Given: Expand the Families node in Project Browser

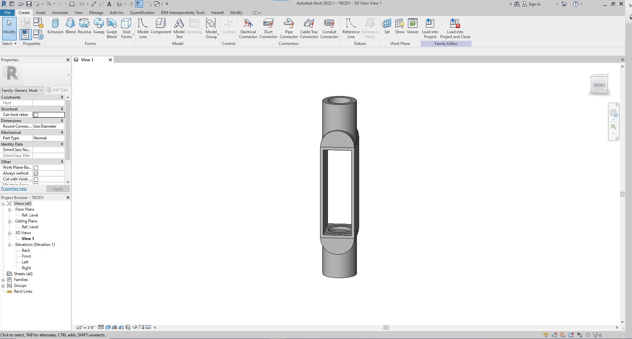Looking at the screenshot, I should (3, 279).
